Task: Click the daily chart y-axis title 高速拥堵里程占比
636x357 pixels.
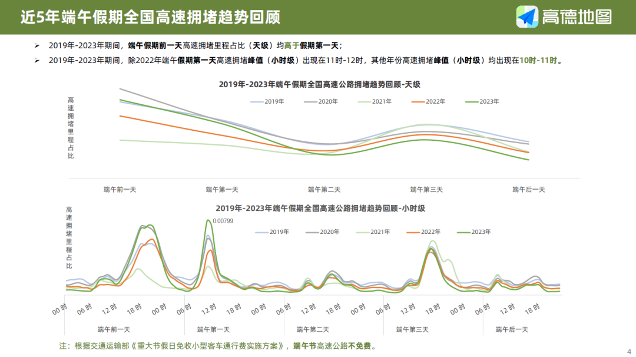Action: click(71, 128)
